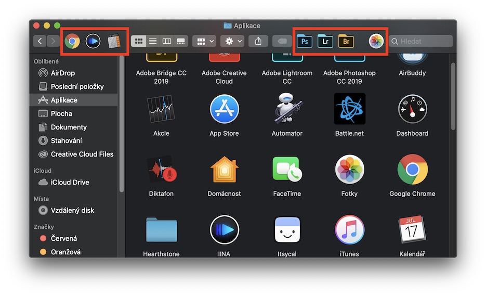The image size is (486, 296).
Task: Select the Dashboard gauge icon
Action: 412,109
